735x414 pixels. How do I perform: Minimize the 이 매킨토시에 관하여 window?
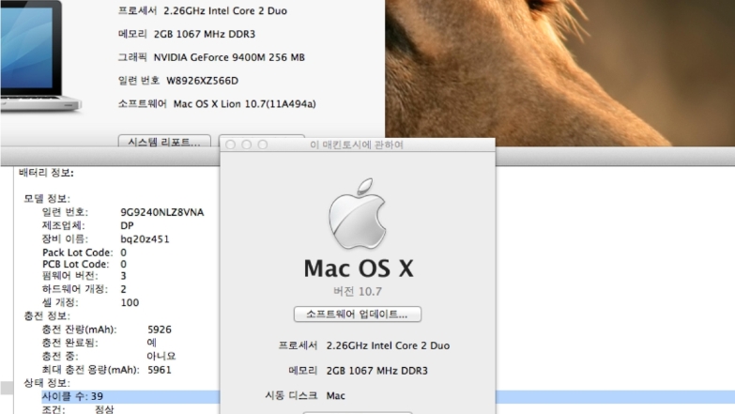247,146
